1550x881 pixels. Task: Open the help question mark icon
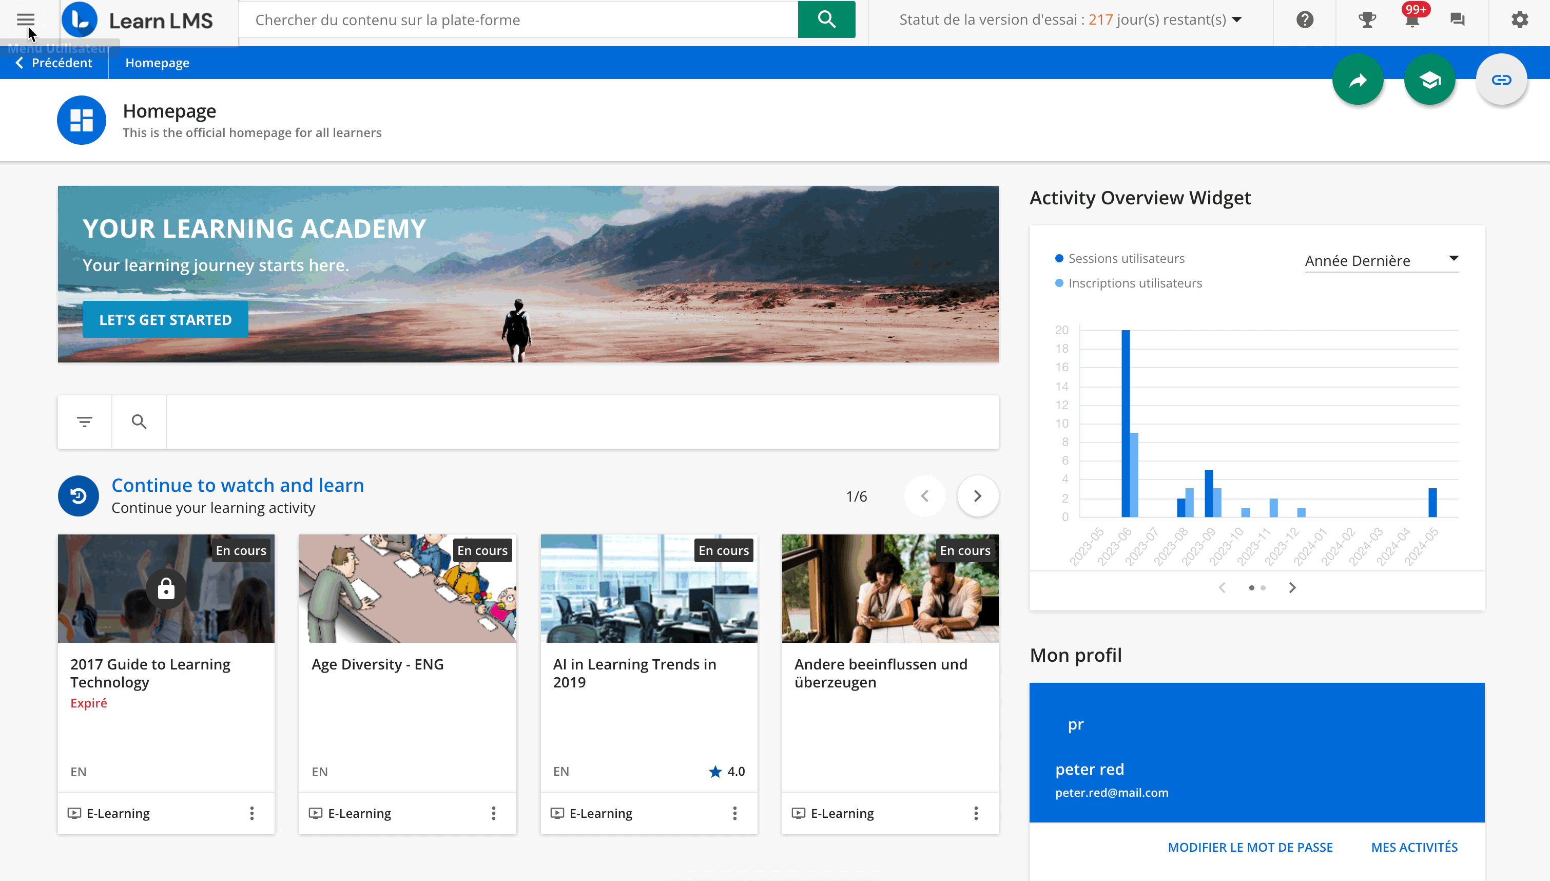pyautogui.click(x=1305, y=20)
